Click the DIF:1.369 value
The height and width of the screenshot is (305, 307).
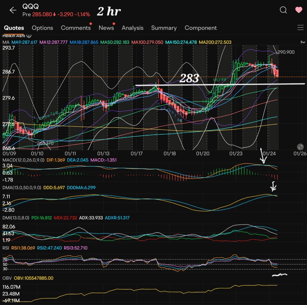coord(56,160)
